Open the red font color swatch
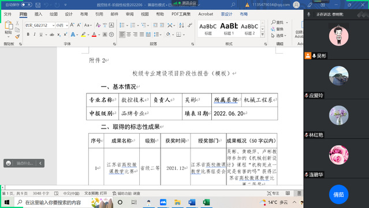The image size is (369, 208). (x=94, y=35)
